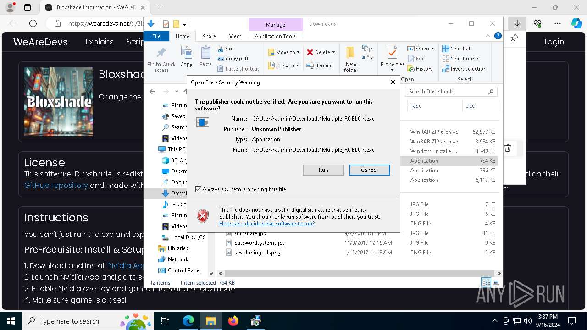Select Local Disk (C:) in navigation pane
The height and width of the screenshot is (330, 587).
[x=183, y=237]
